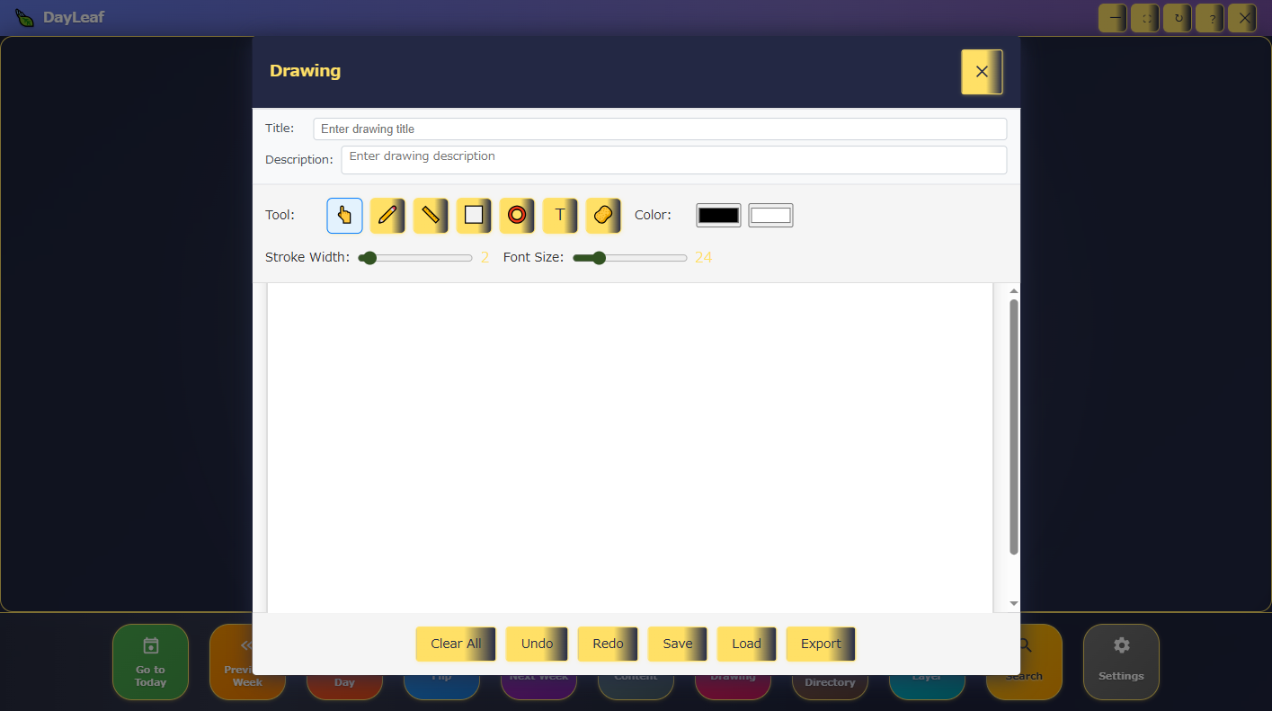1272x711 pixels.
Task: Open the black stroke color picker
Action: click(x=718, y=216)
